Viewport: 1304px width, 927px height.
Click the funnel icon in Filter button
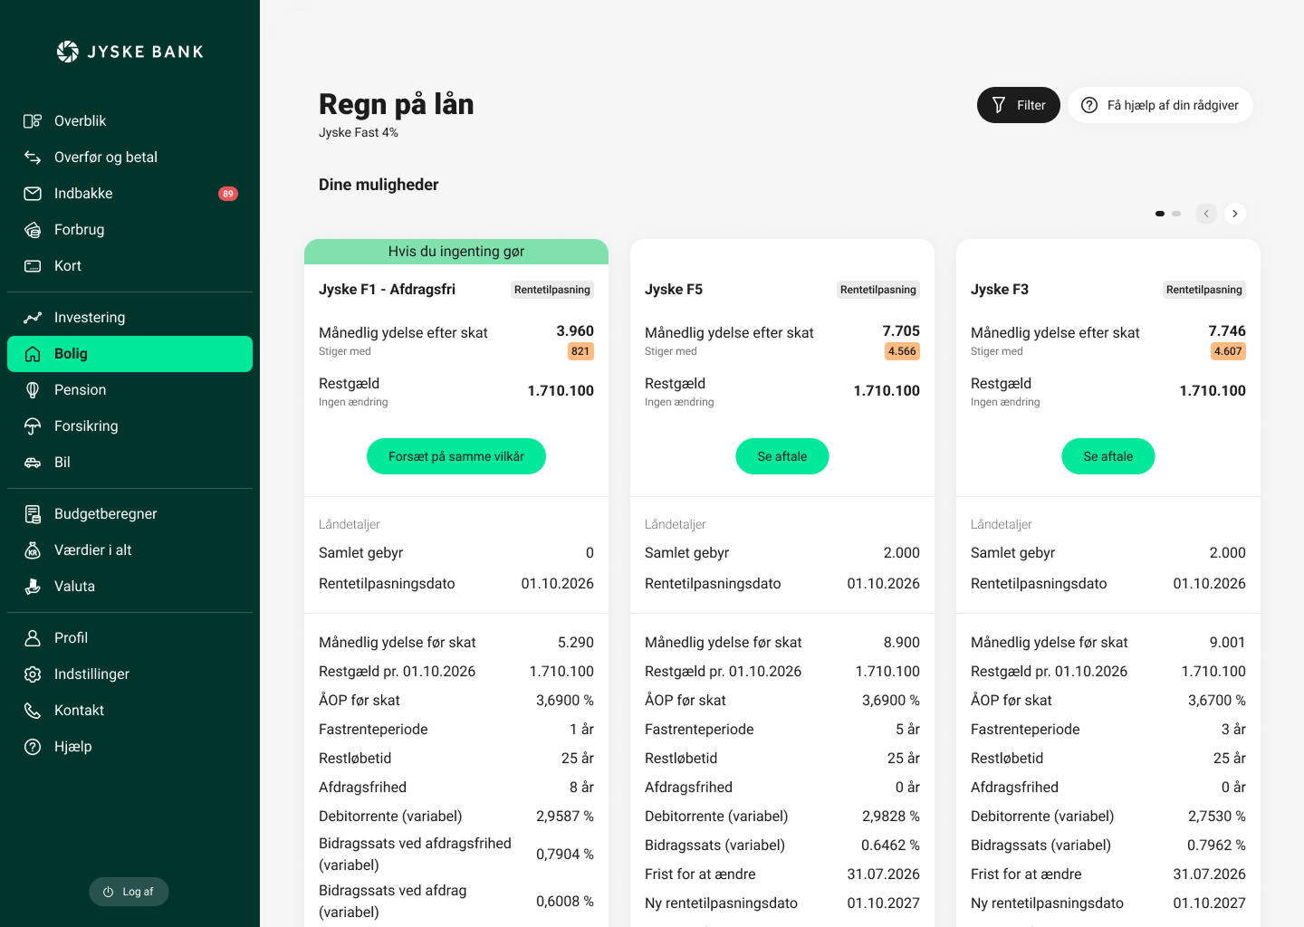999,105
